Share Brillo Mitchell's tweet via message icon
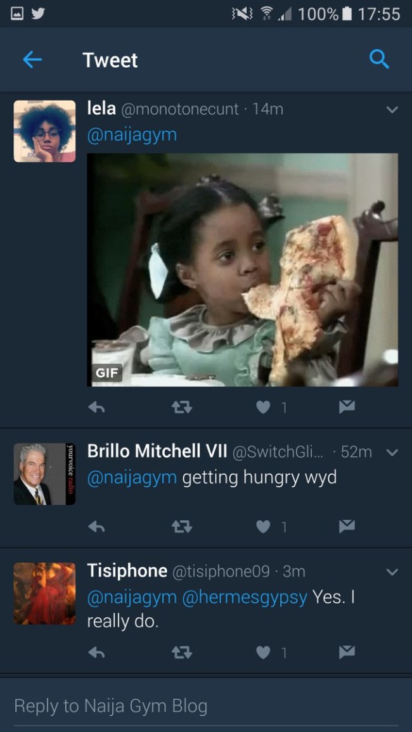 pyautogui.click(x=347, y=526)
